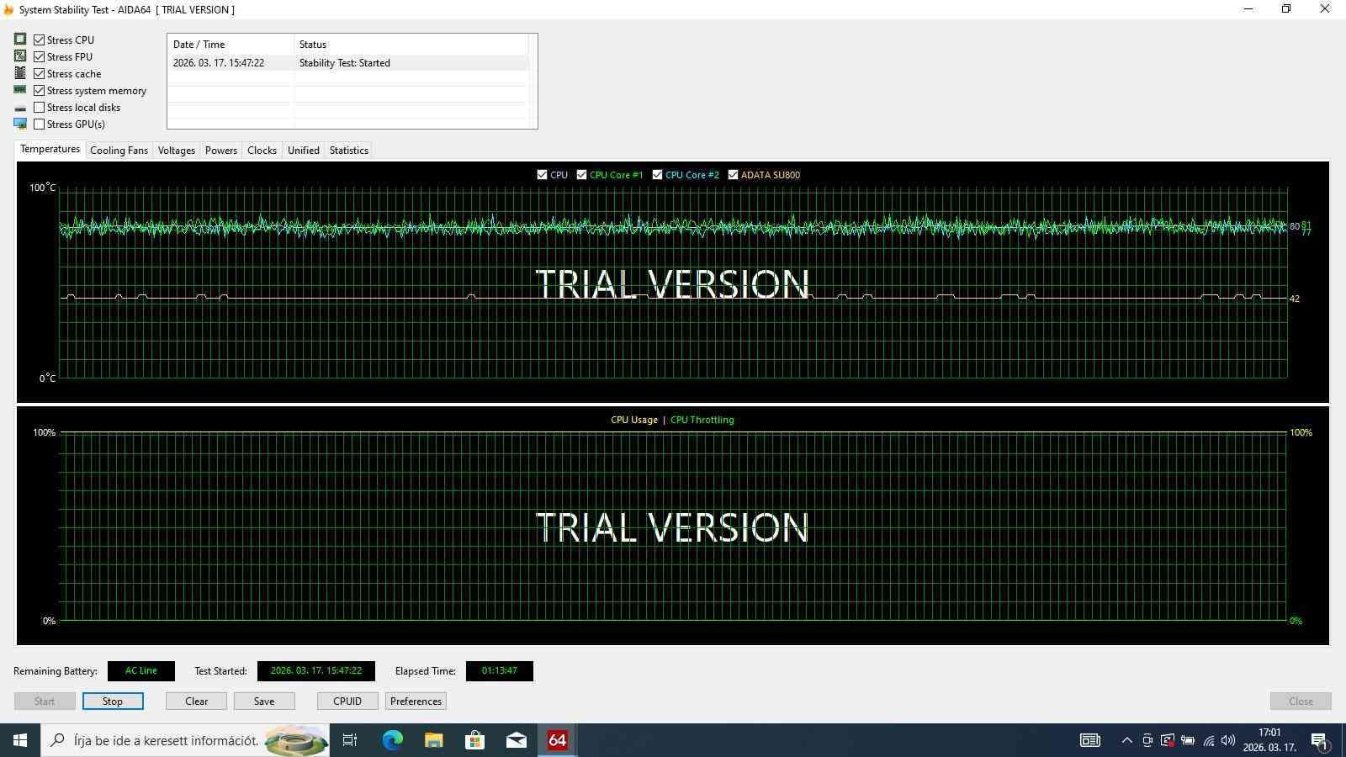Click the taskbar search field
The width and height of the screenshot is (1346, 757).
click(x=185, y=740)
